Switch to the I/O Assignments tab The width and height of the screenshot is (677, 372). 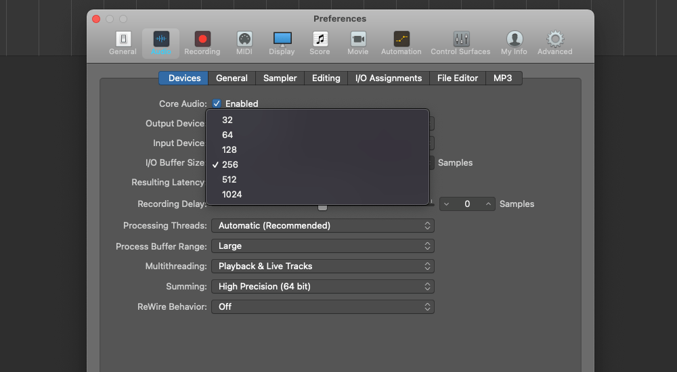point(389,78)
